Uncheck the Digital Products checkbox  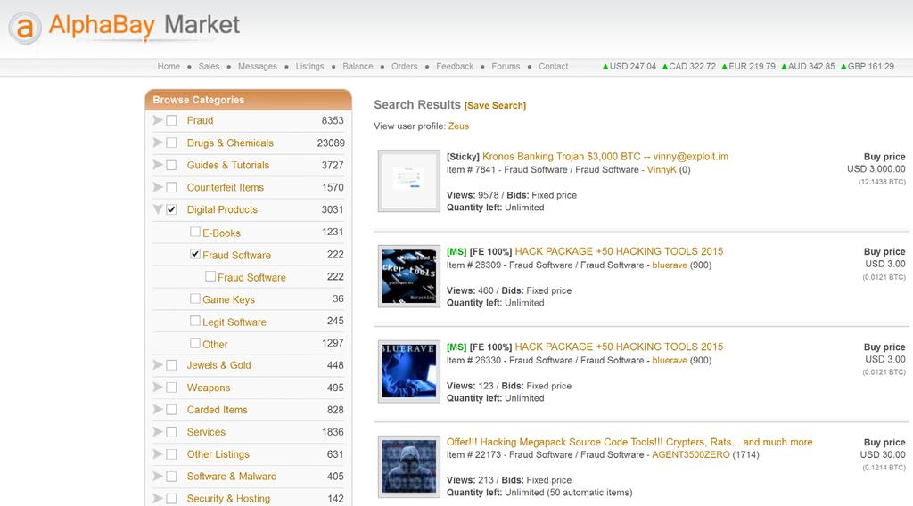[171, 209]
